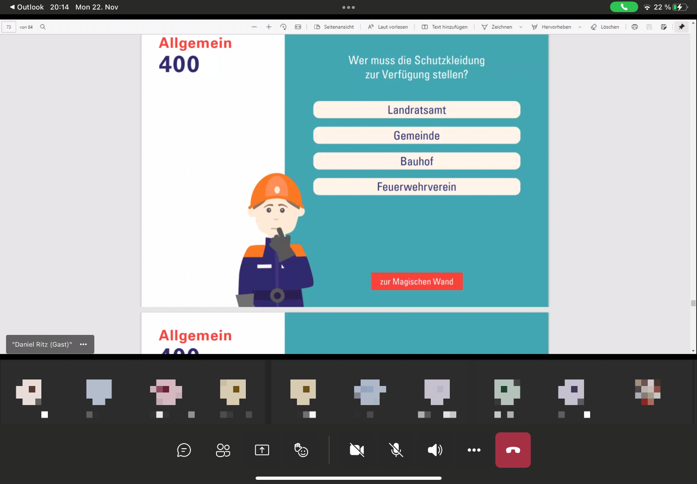Open raise hand and reactions
Viewport: 697px width, 484px height.
tap(301, 450)
